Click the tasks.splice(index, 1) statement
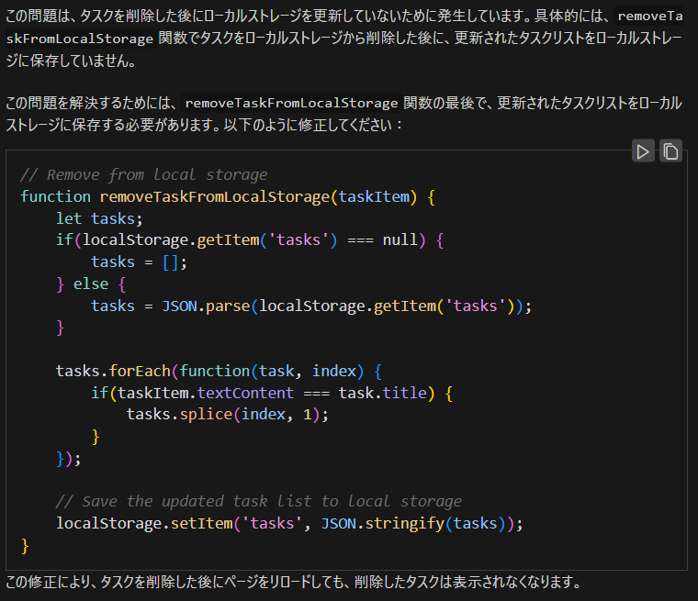The height and width of the screenshot is (601, 698). pos(227,415)
